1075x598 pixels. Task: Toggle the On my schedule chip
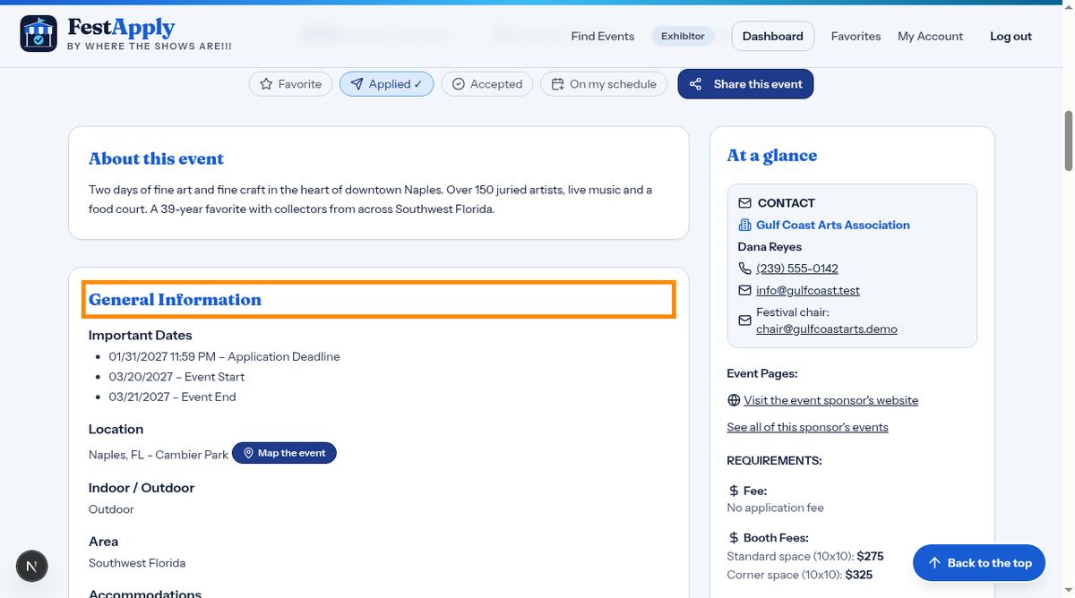click(x=604, y=84)
